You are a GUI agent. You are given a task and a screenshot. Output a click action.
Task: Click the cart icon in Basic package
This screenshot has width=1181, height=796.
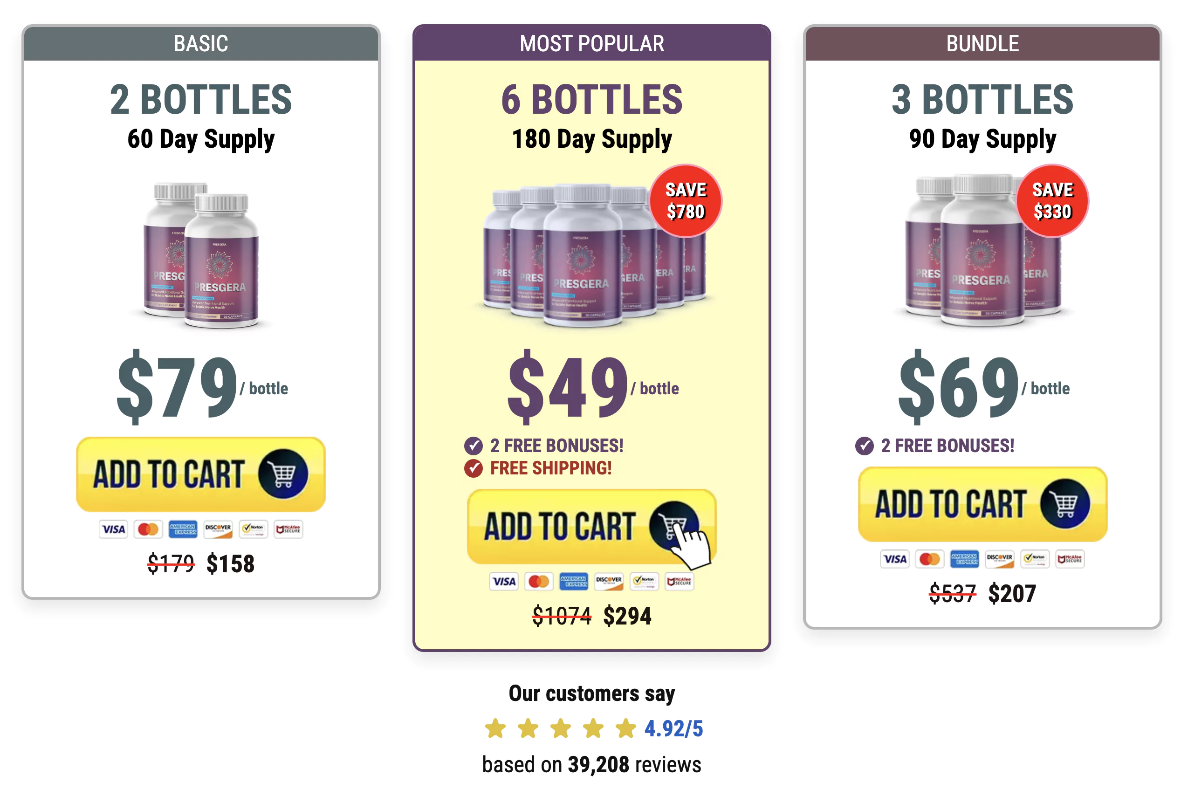[283, 474]
